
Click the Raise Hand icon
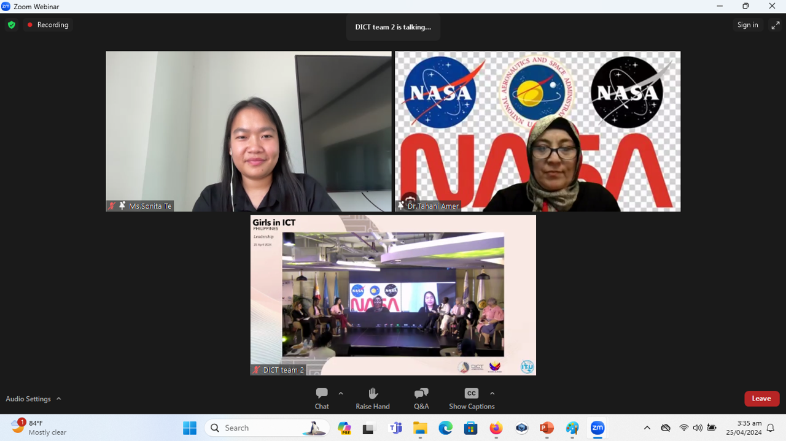(x=373, y=393)
